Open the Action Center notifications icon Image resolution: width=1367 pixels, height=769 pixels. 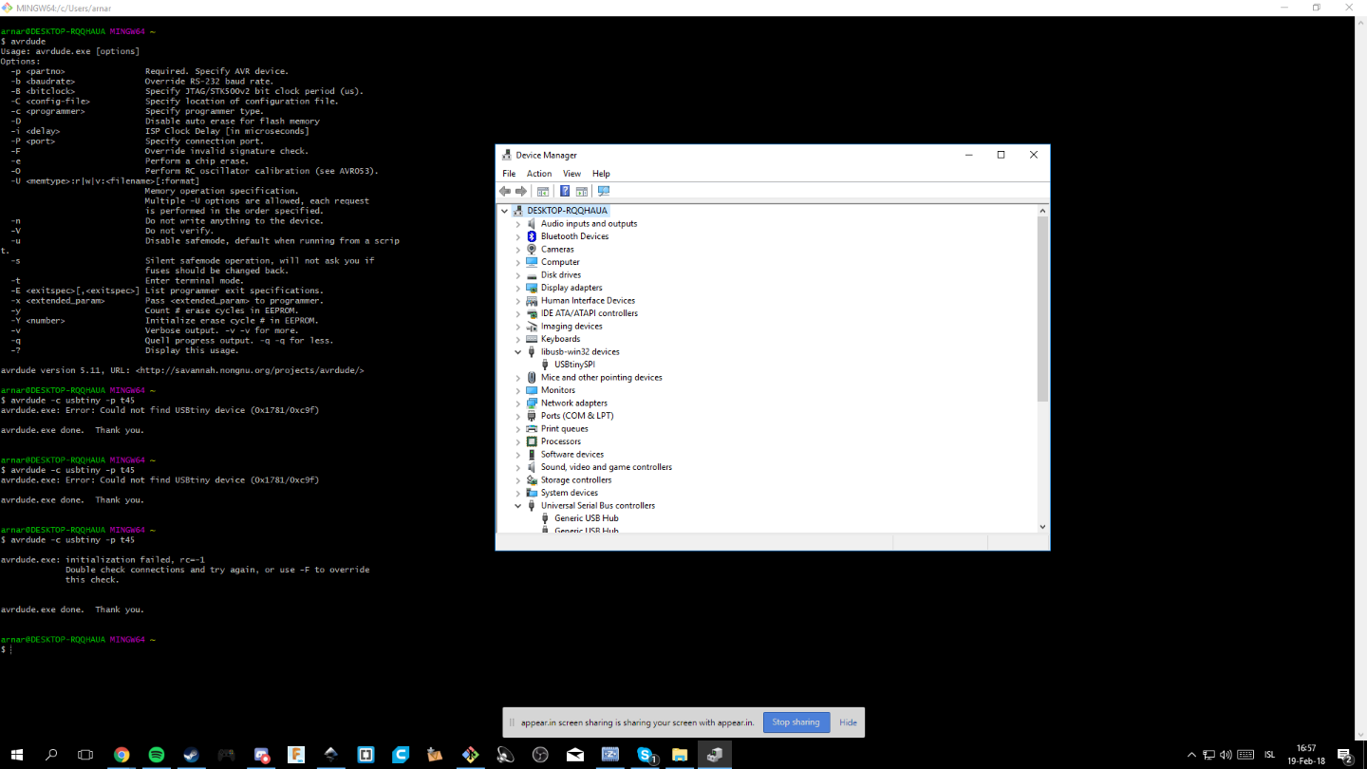(x=1344, y=755)
